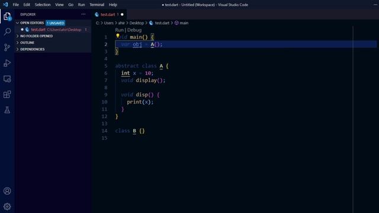This screenshot has width=379, height=213.
Task: Click display() on line 7
Action: (x=149, y=80)
